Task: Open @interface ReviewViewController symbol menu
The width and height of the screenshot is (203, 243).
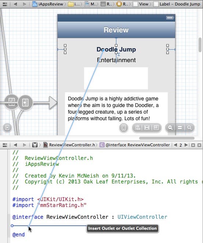Action: [x=135, y=145]
